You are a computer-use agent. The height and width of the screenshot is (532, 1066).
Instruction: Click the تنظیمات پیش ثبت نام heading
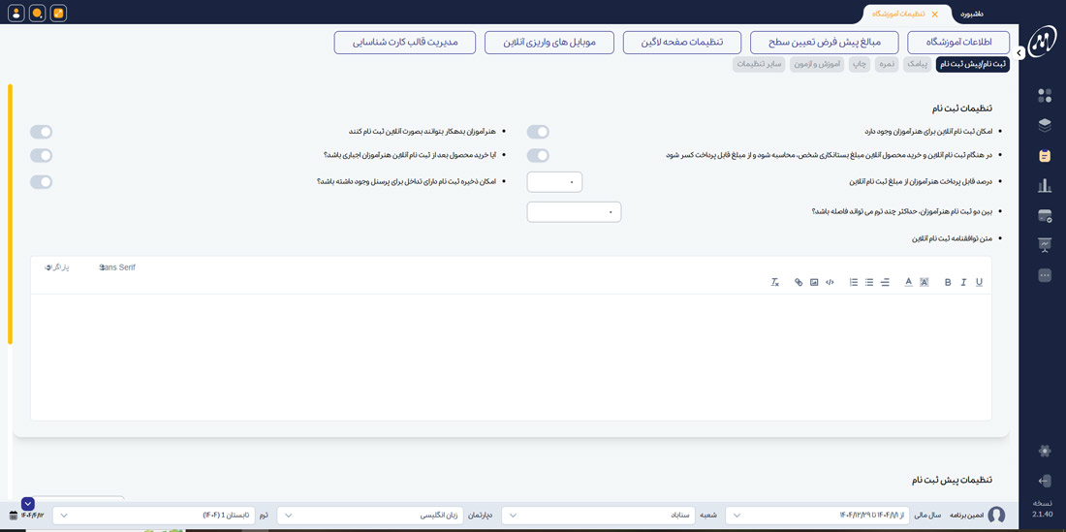pyautogui.click(x=954, y=481)
